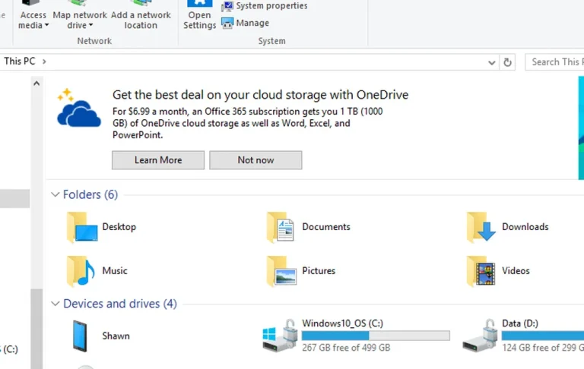Screen dimensions: 584x369
Task: Open System properties
Action: 271,5
